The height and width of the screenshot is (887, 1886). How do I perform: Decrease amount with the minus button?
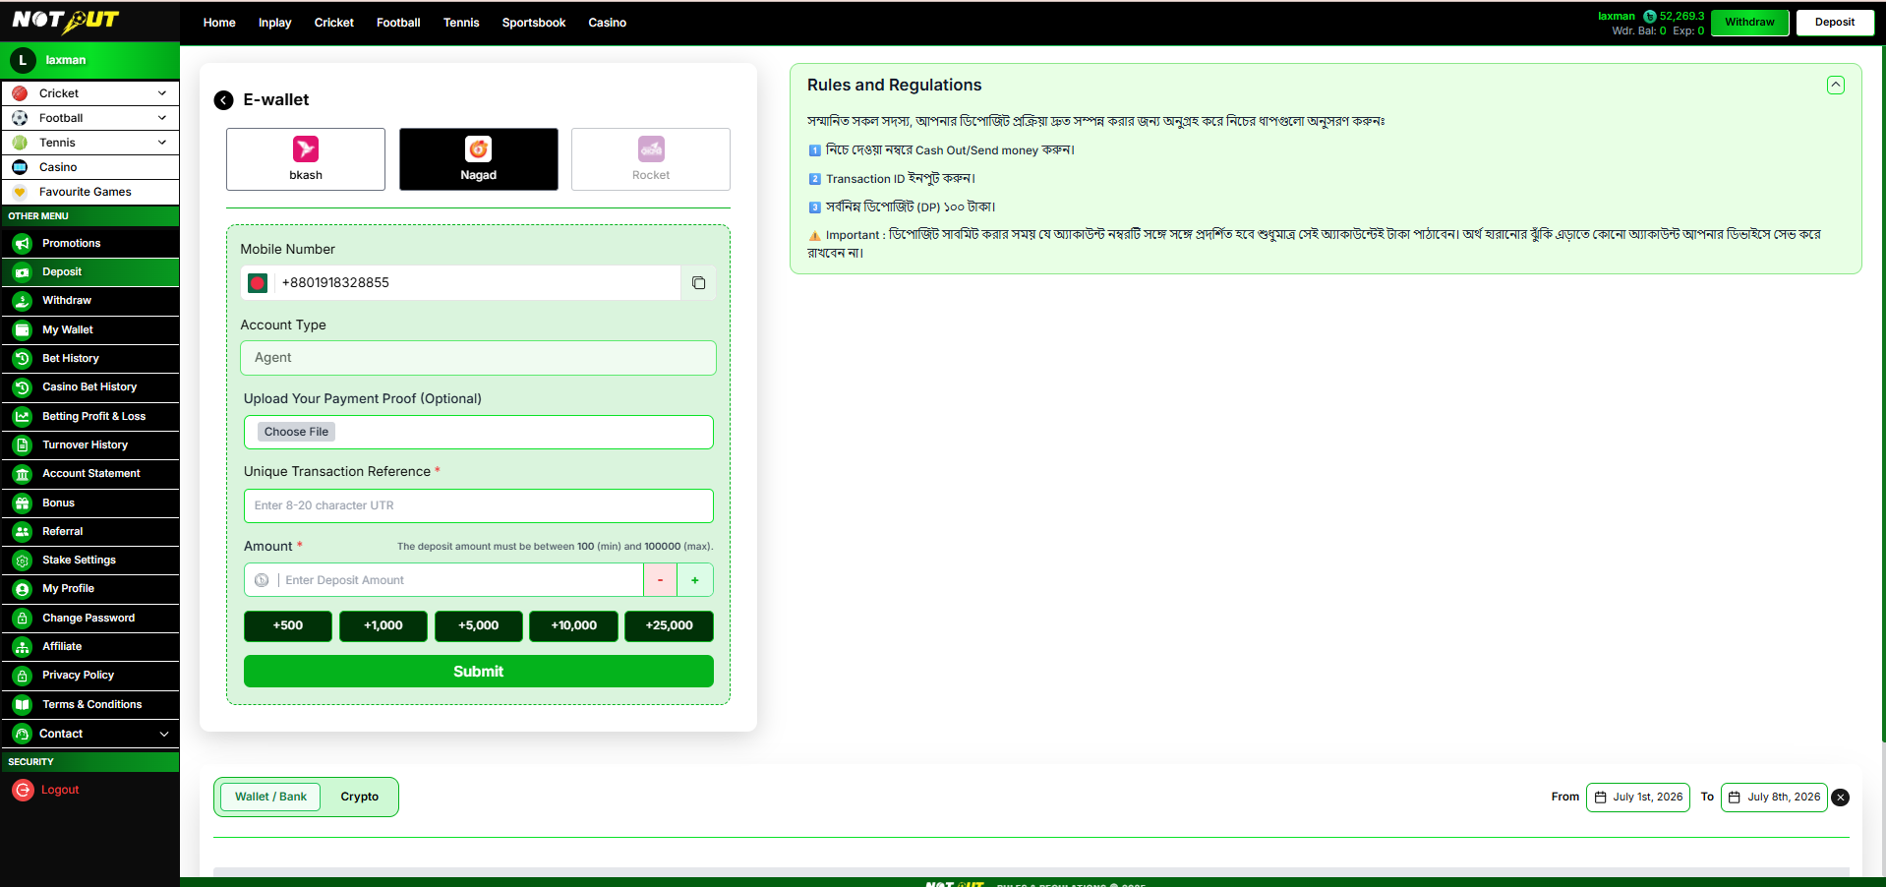660,580
